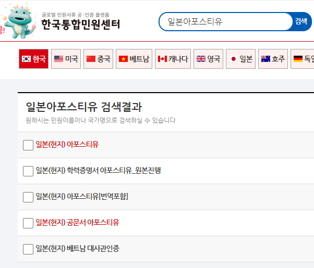This screenshot has width=314, height=268.
Task: Check the box for 베트남 대사관인증
Action: [28, 249]
